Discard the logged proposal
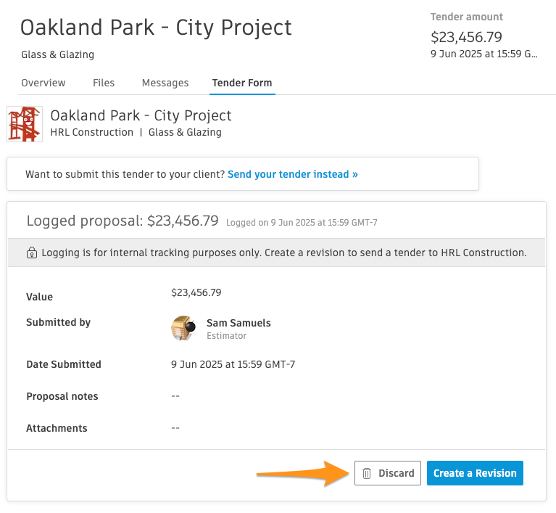Image resolution: width=556 pixels, height=513 pixels. point(388,473)
